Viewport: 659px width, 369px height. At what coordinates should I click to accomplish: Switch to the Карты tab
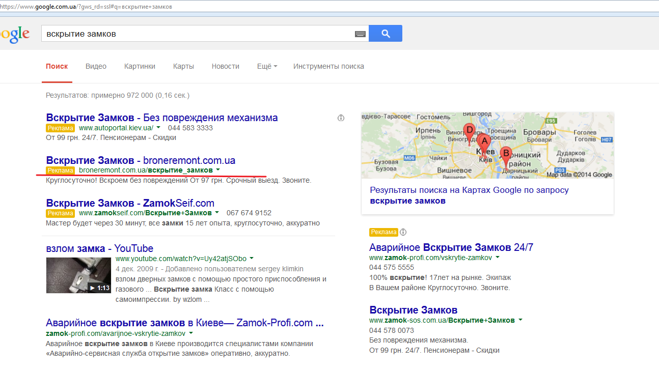coord(183,66)
